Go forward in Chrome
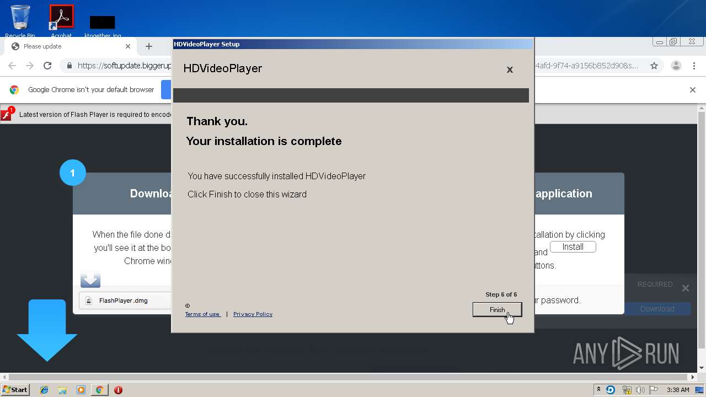 (30, 66)
